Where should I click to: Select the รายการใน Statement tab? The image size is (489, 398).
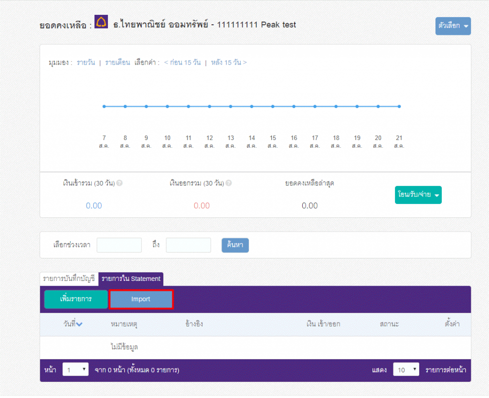pyautogui.click(x=131, y=279)
